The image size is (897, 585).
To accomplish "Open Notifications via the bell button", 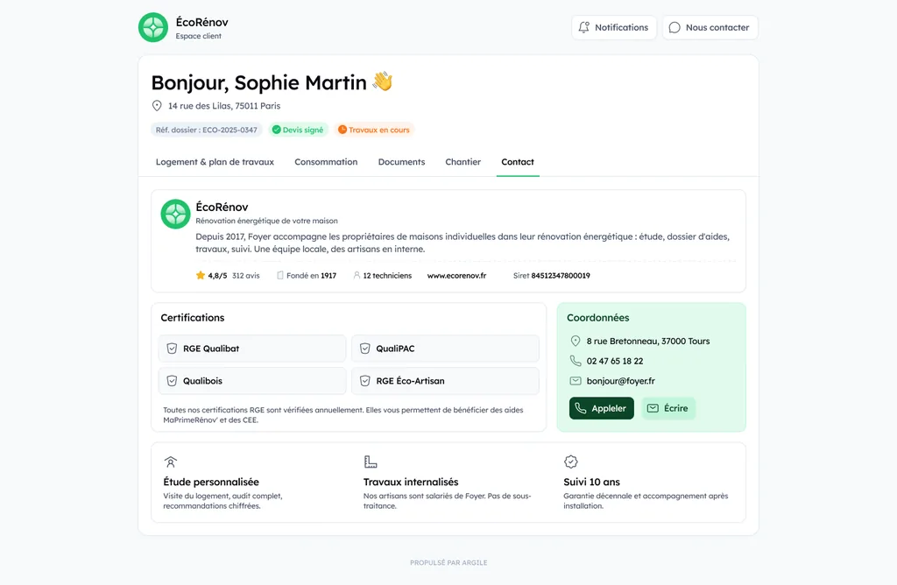I will pyautogui.click(x=614, y=27).
